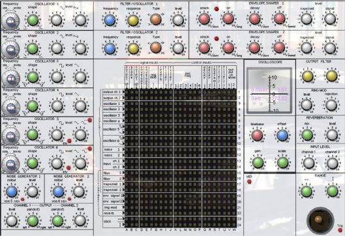
Task: Click the oscilloscope display screen
Action: coord(270,91)
